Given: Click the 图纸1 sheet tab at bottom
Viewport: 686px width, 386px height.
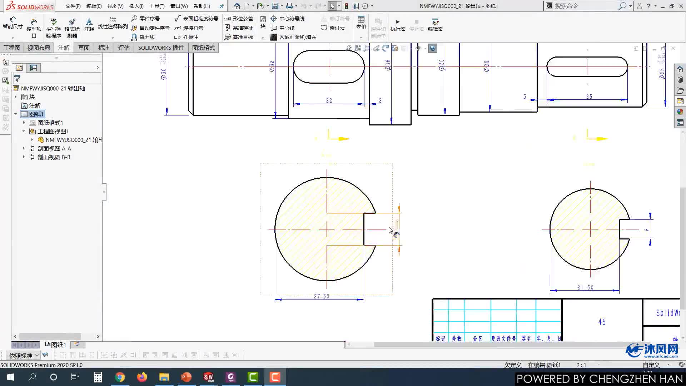Looking at the screenshot, I should tap(56, 345).
